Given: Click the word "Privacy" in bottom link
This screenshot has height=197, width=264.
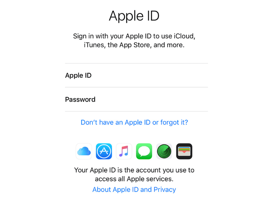Looking at the screenshot, I should 165,190.
